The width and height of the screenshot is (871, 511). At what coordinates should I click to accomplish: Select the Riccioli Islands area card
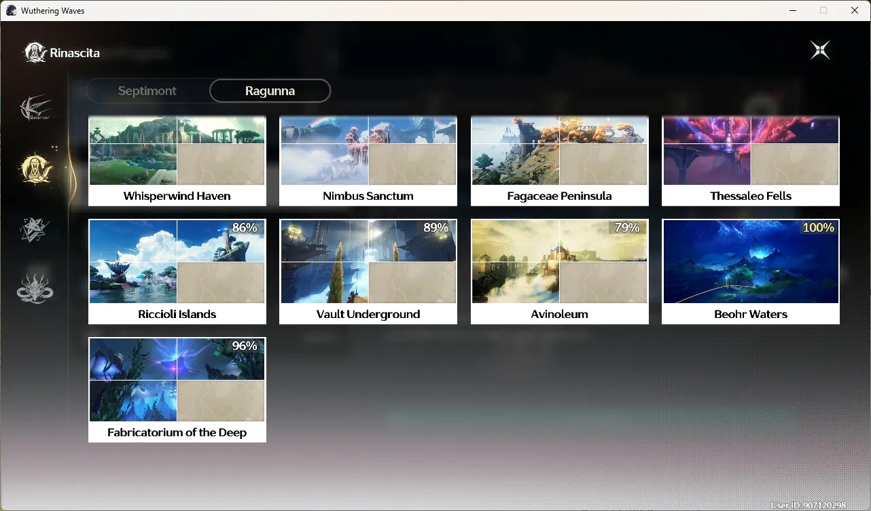(x=177, y=272)
